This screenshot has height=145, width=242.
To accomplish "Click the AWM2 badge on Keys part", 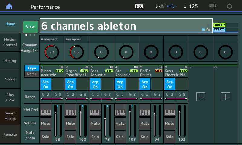I will [x=183, y=71].
